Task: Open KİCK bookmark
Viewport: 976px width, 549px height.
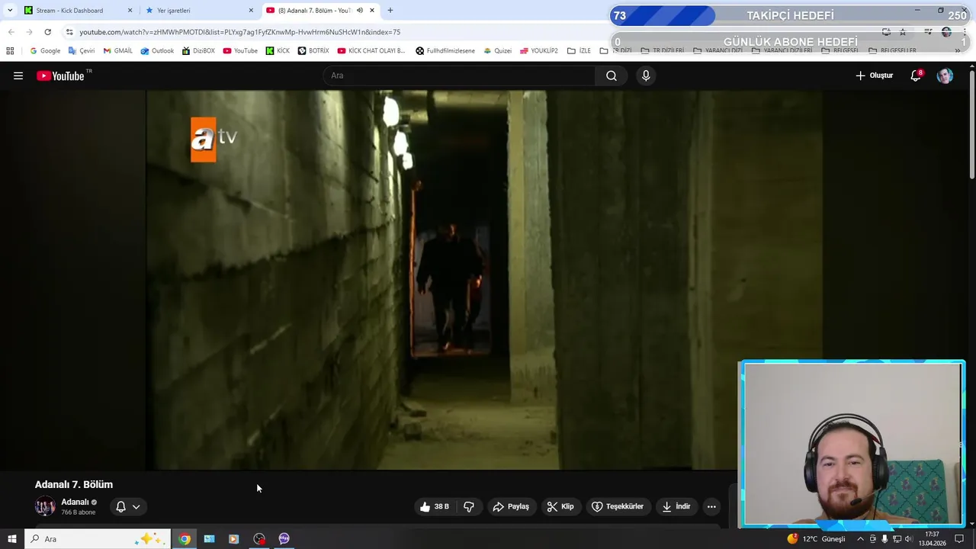Action: coord(278,51)
